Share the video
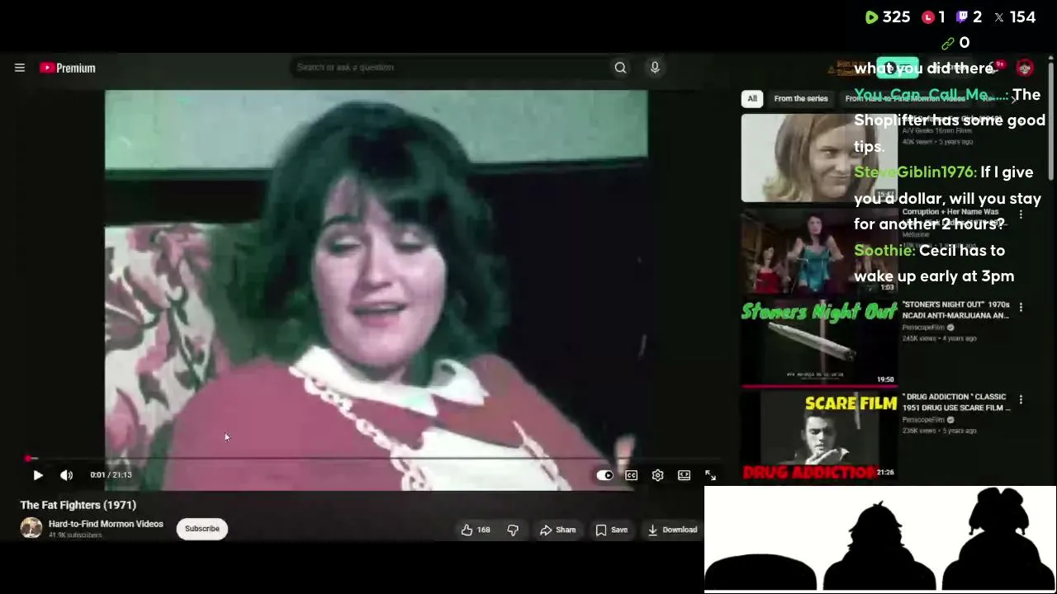1057x594 pixels. 558,530
